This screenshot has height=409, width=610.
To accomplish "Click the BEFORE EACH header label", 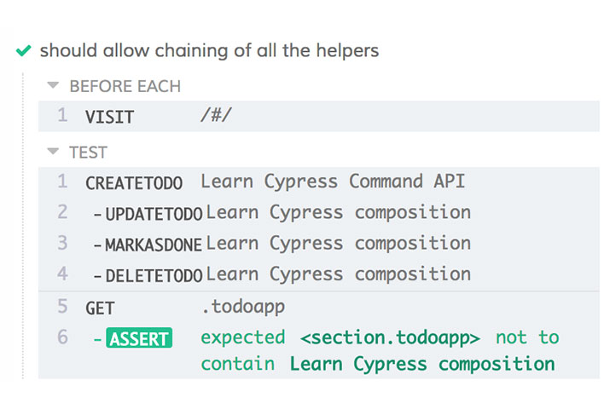I will (x=125, y=86).
